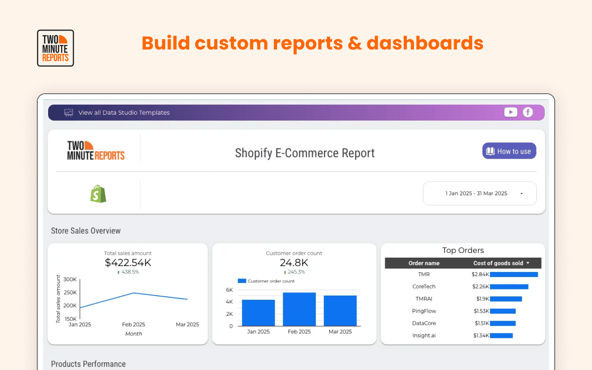This screenshot has height=370, width=592.
Task: Click the Cost of goods sold header text
Action: pyautogui.click(x=498, y=263)
